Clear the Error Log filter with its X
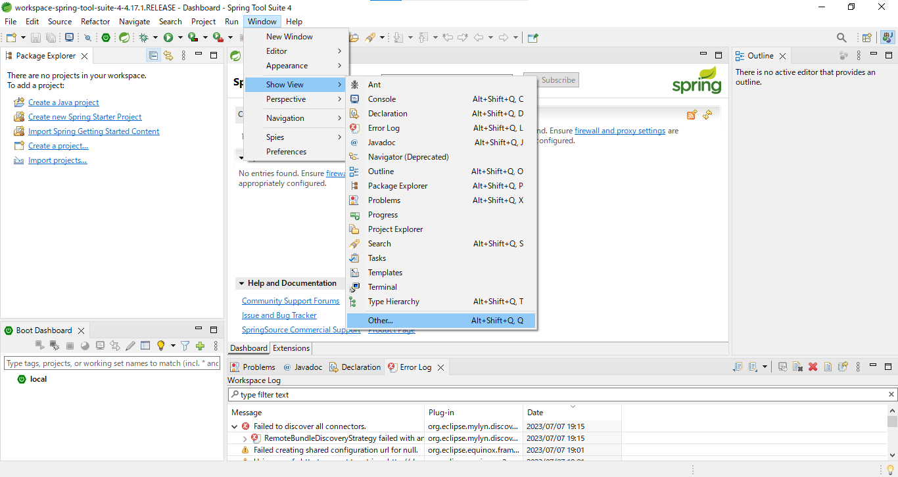The width and height of the screenshot is (898, 477). point(891,395)
